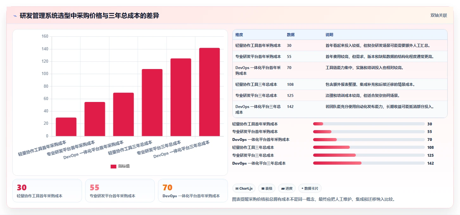
Task: Select table row DevOps 一体化平台首年采购成本
Action: click(340, 70)
